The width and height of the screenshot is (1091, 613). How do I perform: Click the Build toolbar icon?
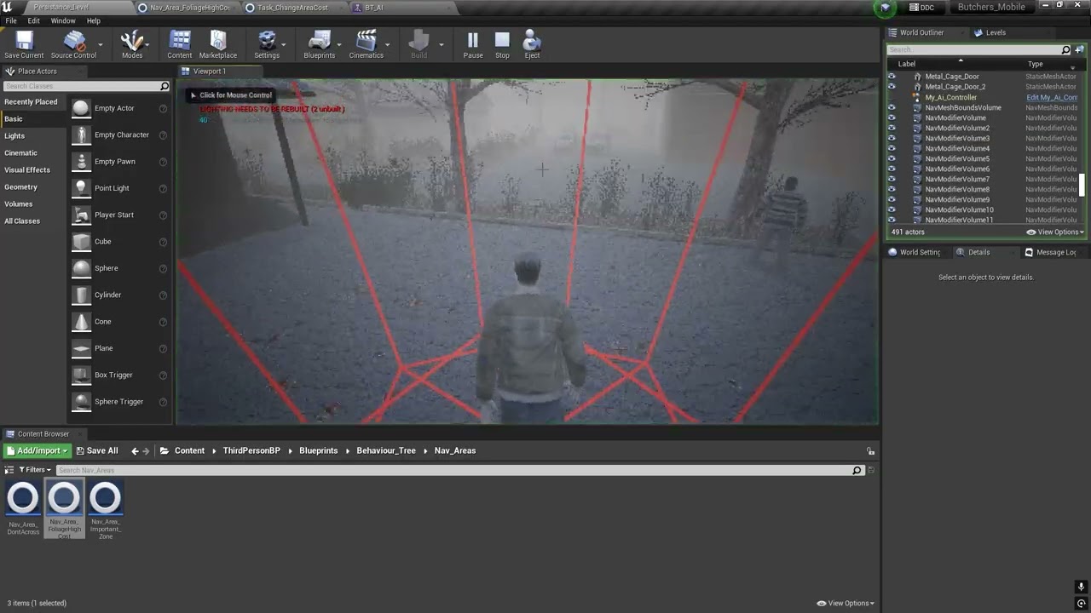419,41
